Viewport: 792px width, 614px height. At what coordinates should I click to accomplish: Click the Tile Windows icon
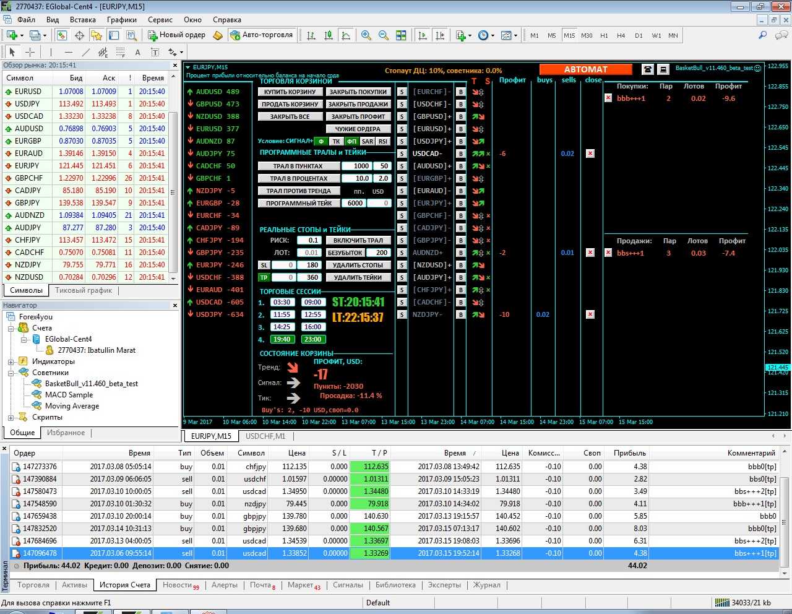(401, 35)
